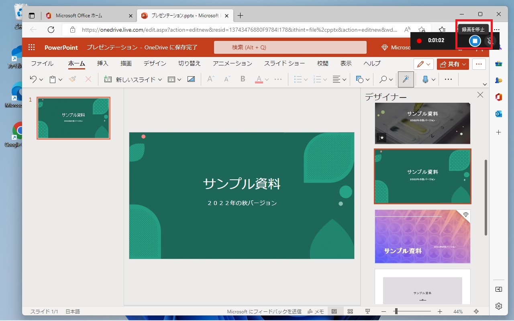
Task: Open more ribbon commands ellipsis
Action: click(x=449, y=79)
